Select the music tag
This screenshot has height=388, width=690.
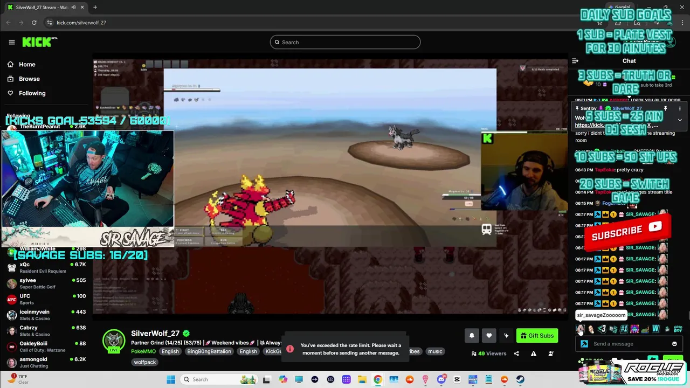tap(435, 351)
